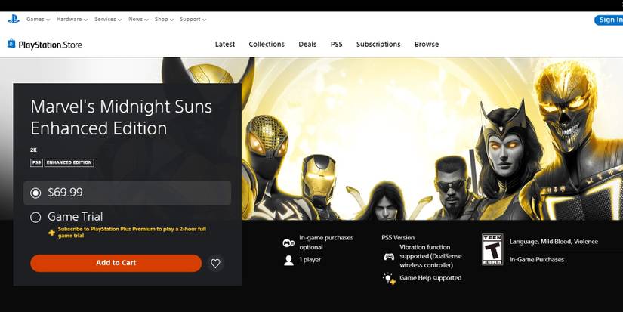Expand the Hardware dropdown menu
This screenshot has height=312, width=623.
click(72, 19)
